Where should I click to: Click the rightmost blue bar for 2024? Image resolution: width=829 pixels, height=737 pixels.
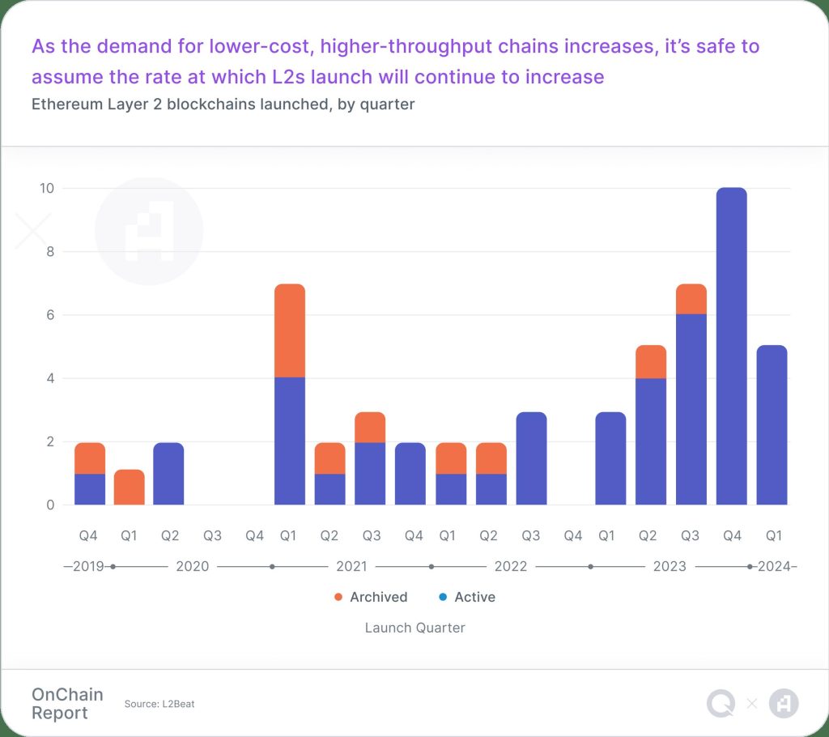(x=772, y=425)
